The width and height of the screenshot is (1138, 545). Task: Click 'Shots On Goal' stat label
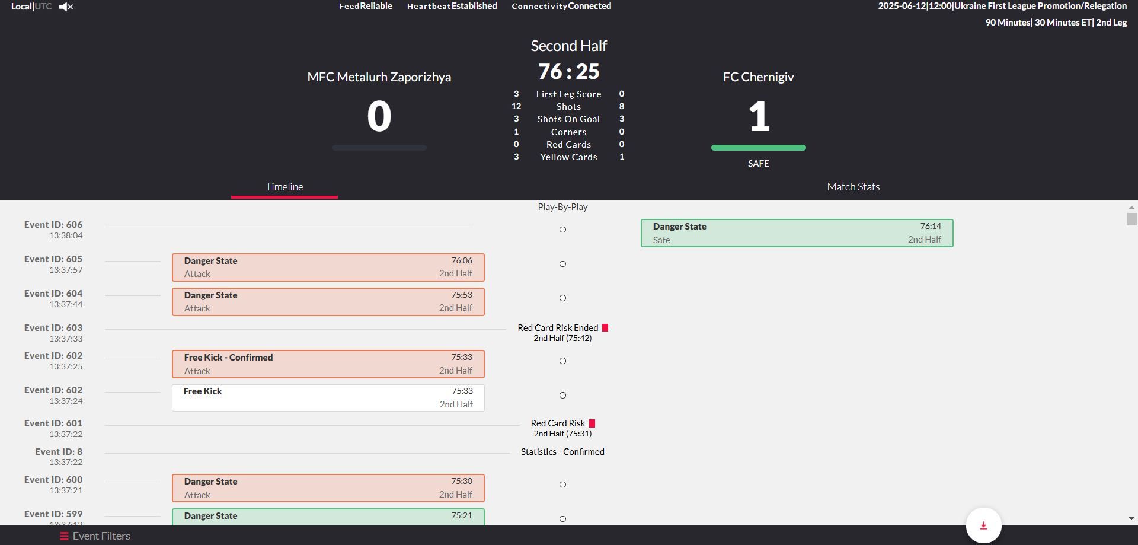[x=568, y=119]
